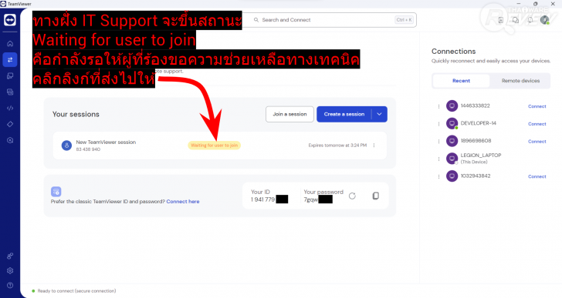This screenshot has height=298, width=562.
Task: Follow the Connect here link
Action: click(183, 202)
